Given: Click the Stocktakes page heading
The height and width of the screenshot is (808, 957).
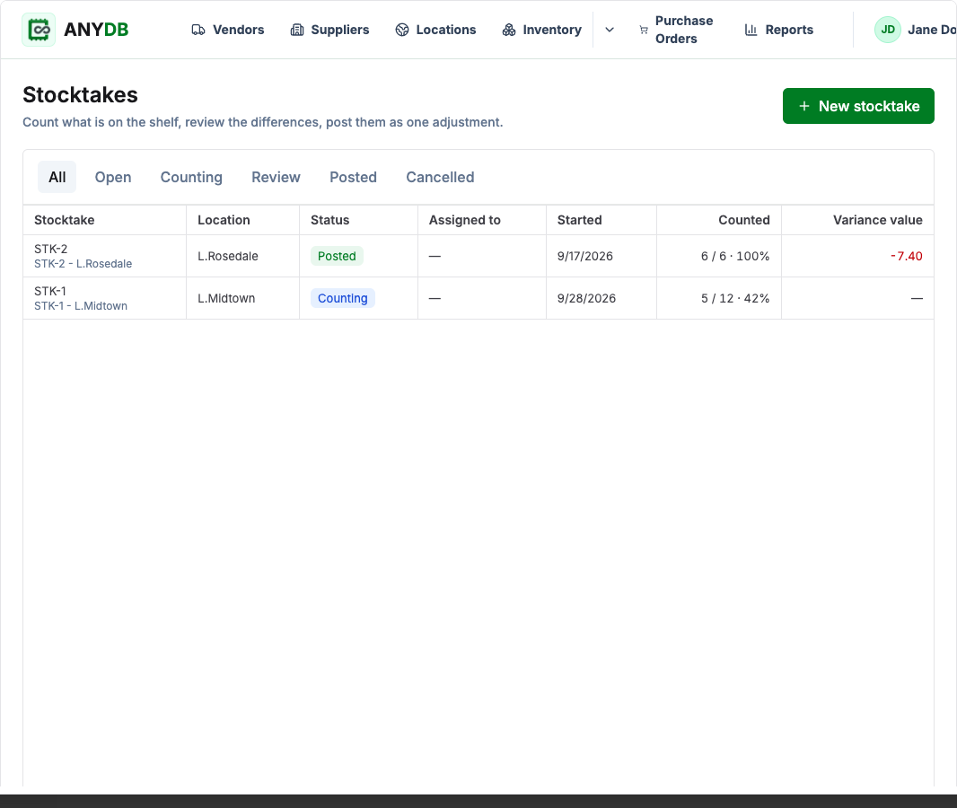Looking at the screenshot, I should [80, 94].
